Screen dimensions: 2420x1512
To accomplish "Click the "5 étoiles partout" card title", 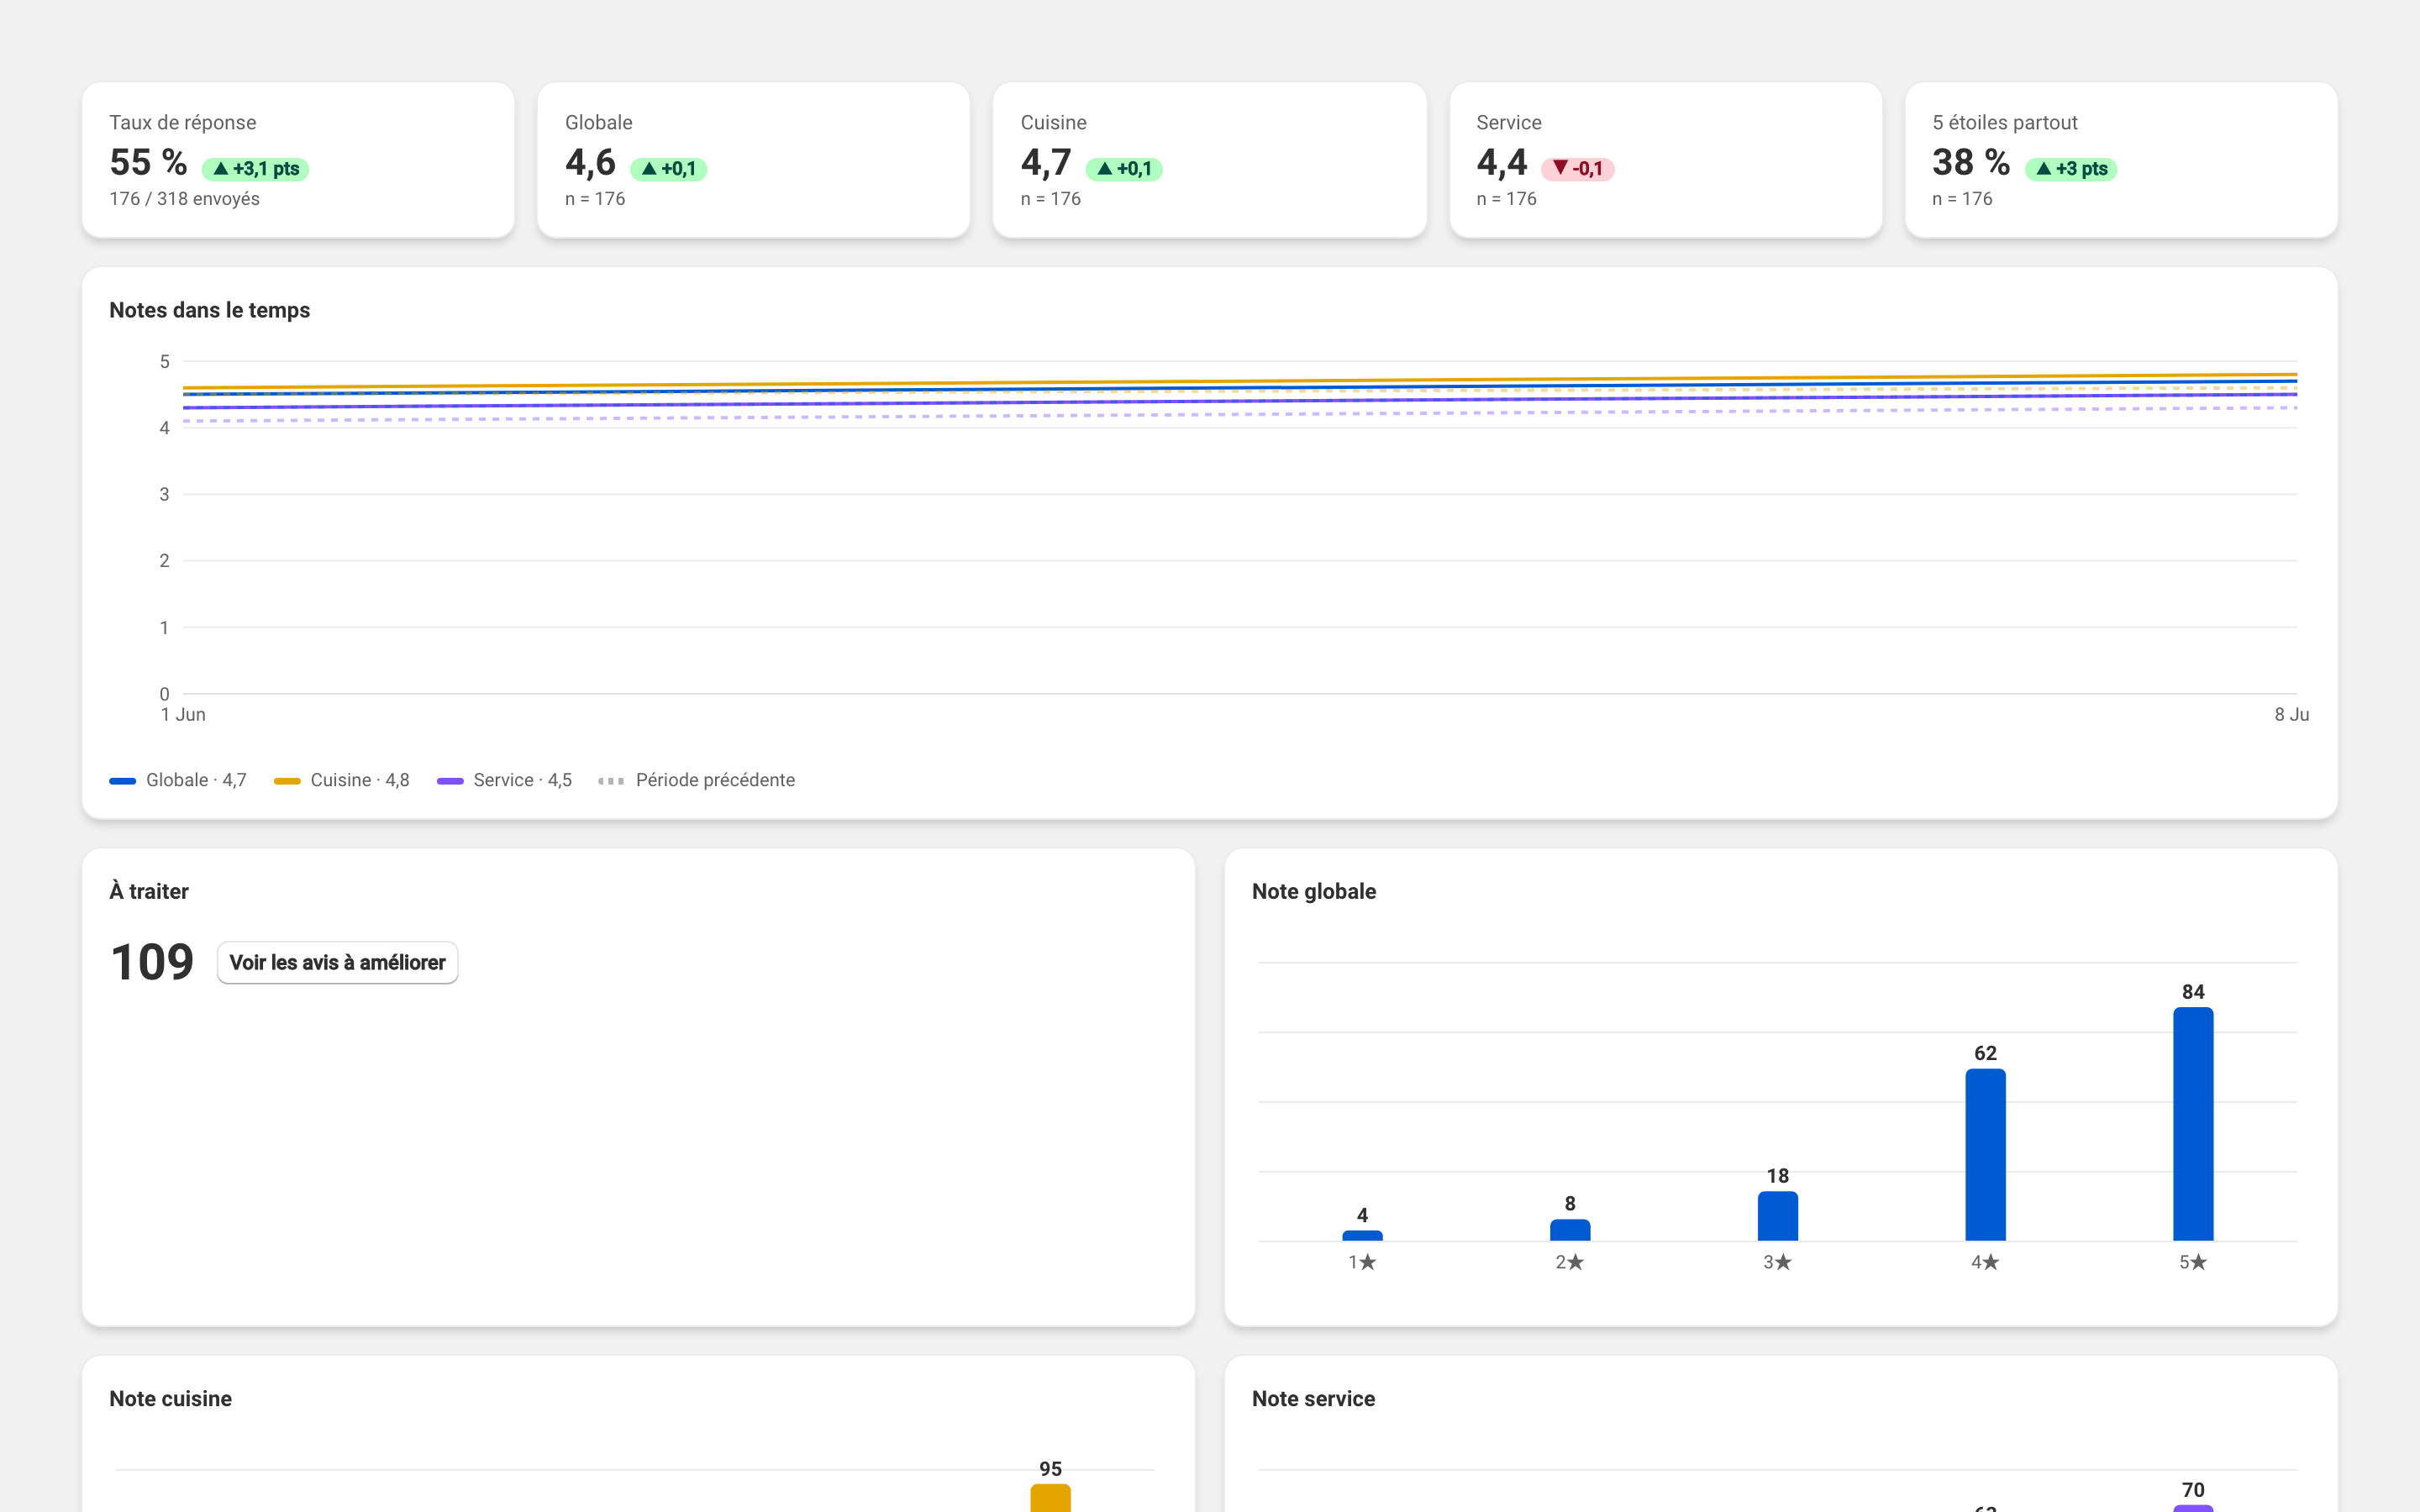I will (x=2005, y=123).
